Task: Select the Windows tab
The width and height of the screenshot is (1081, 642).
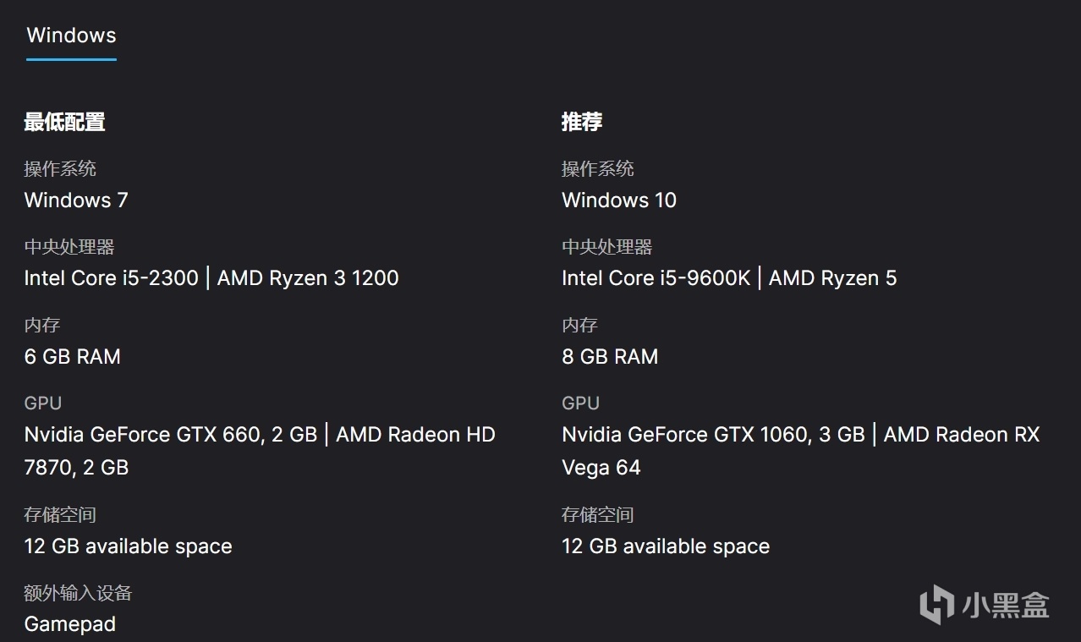Action: [x=71, y=36]
